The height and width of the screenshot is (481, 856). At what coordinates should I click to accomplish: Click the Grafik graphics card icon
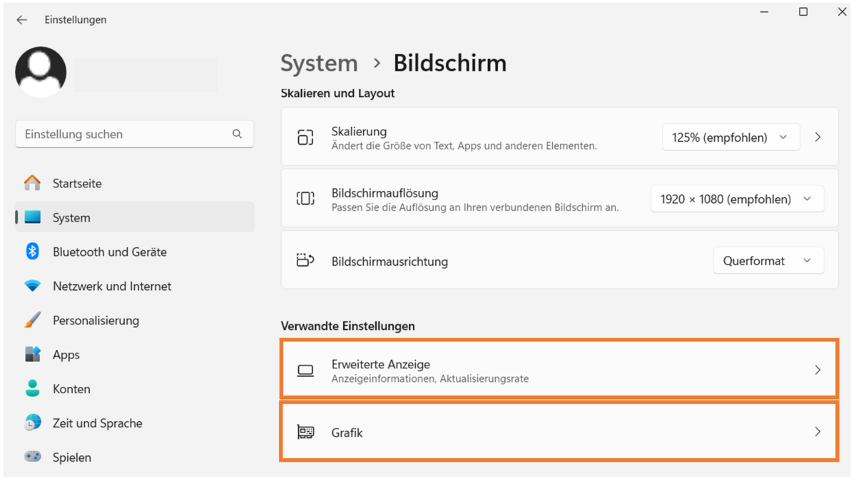305,432
